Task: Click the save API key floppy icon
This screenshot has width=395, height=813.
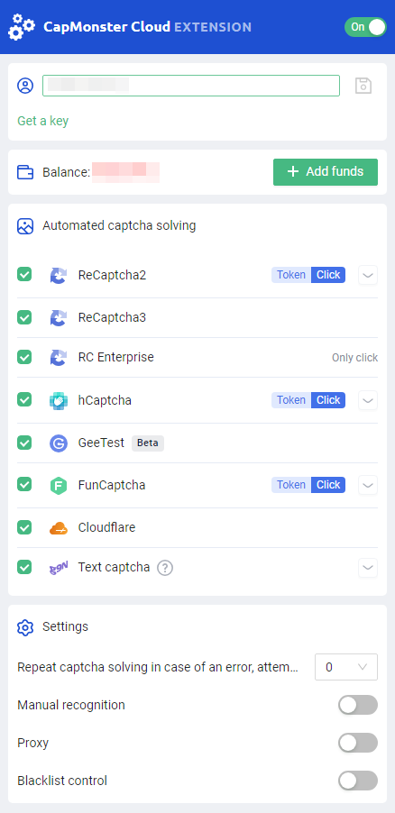Action: coord(363,86)
